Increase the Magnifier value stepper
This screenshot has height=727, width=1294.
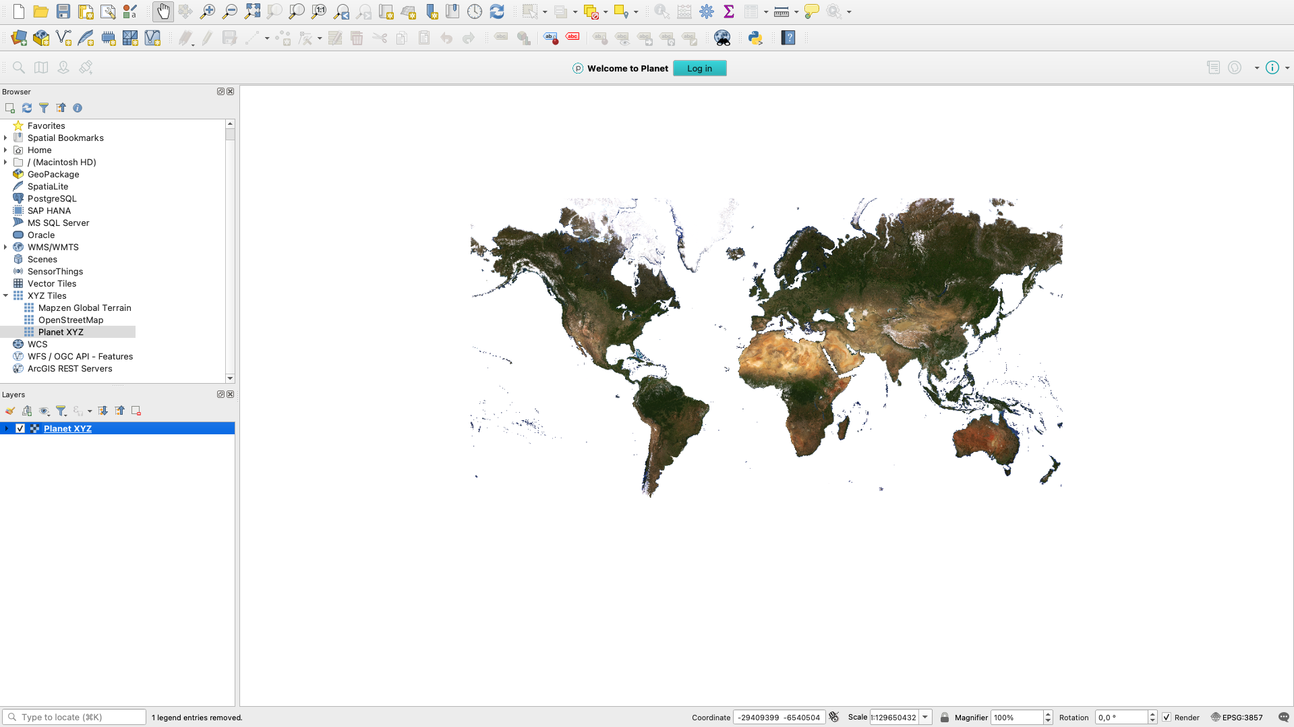pyautogui.click(x=1048, y=714)
